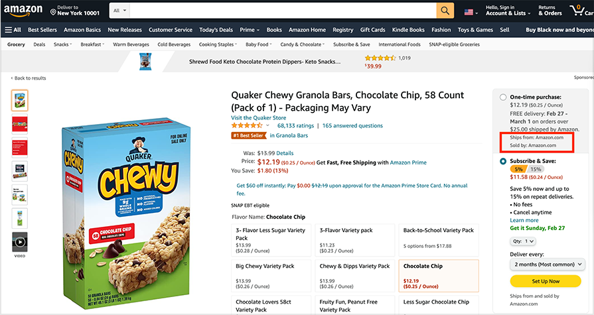Open the Qty quantity dropdown
The width and height of the screenshot is (594, 315).
522,241
